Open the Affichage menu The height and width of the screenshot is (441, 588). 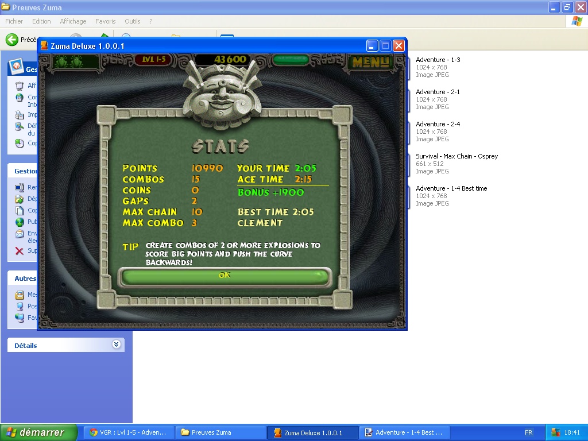point(73,21)
